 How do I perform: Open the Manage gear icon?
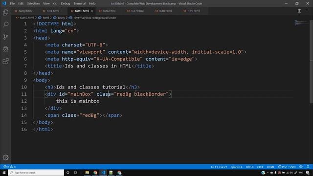[x=5, y=157]
